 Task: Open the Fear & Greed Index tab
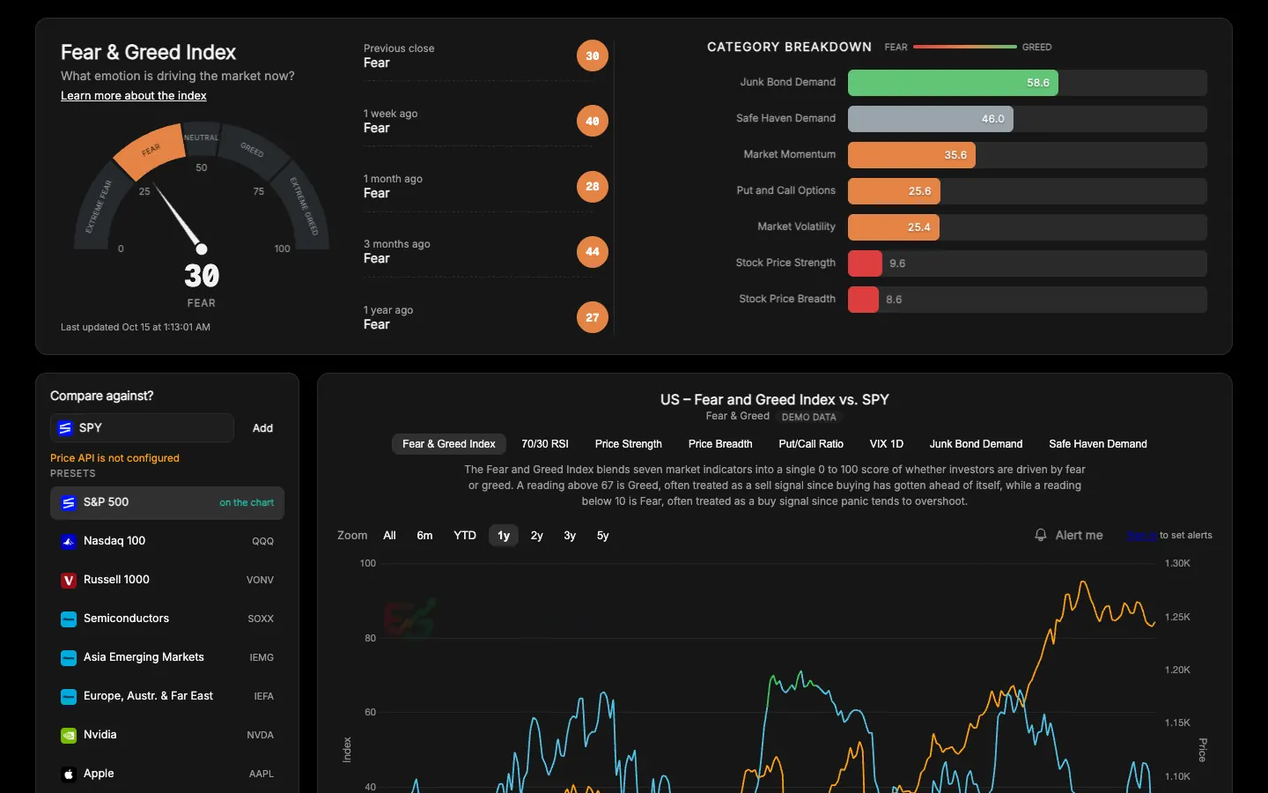(449, 444)
